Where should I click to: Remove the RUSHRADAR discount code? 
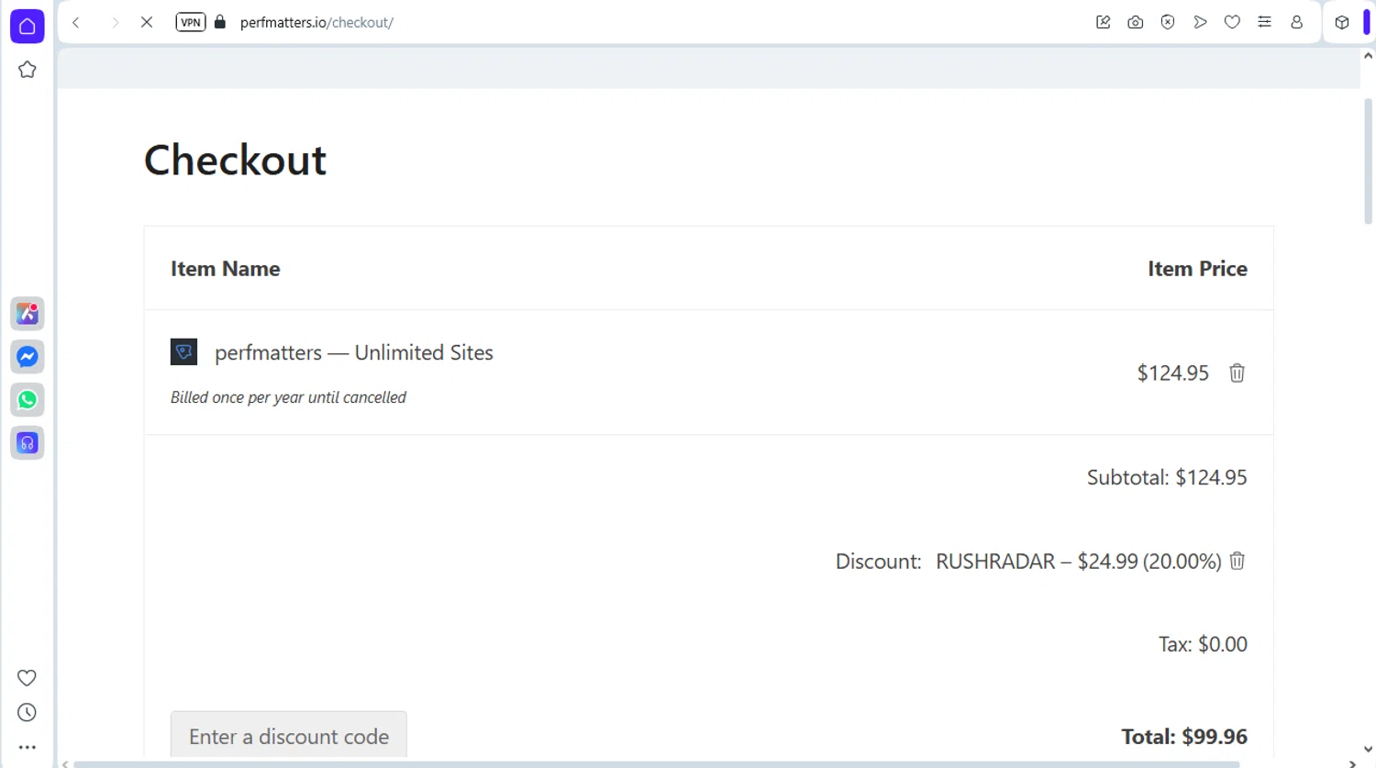[1237, 561]
